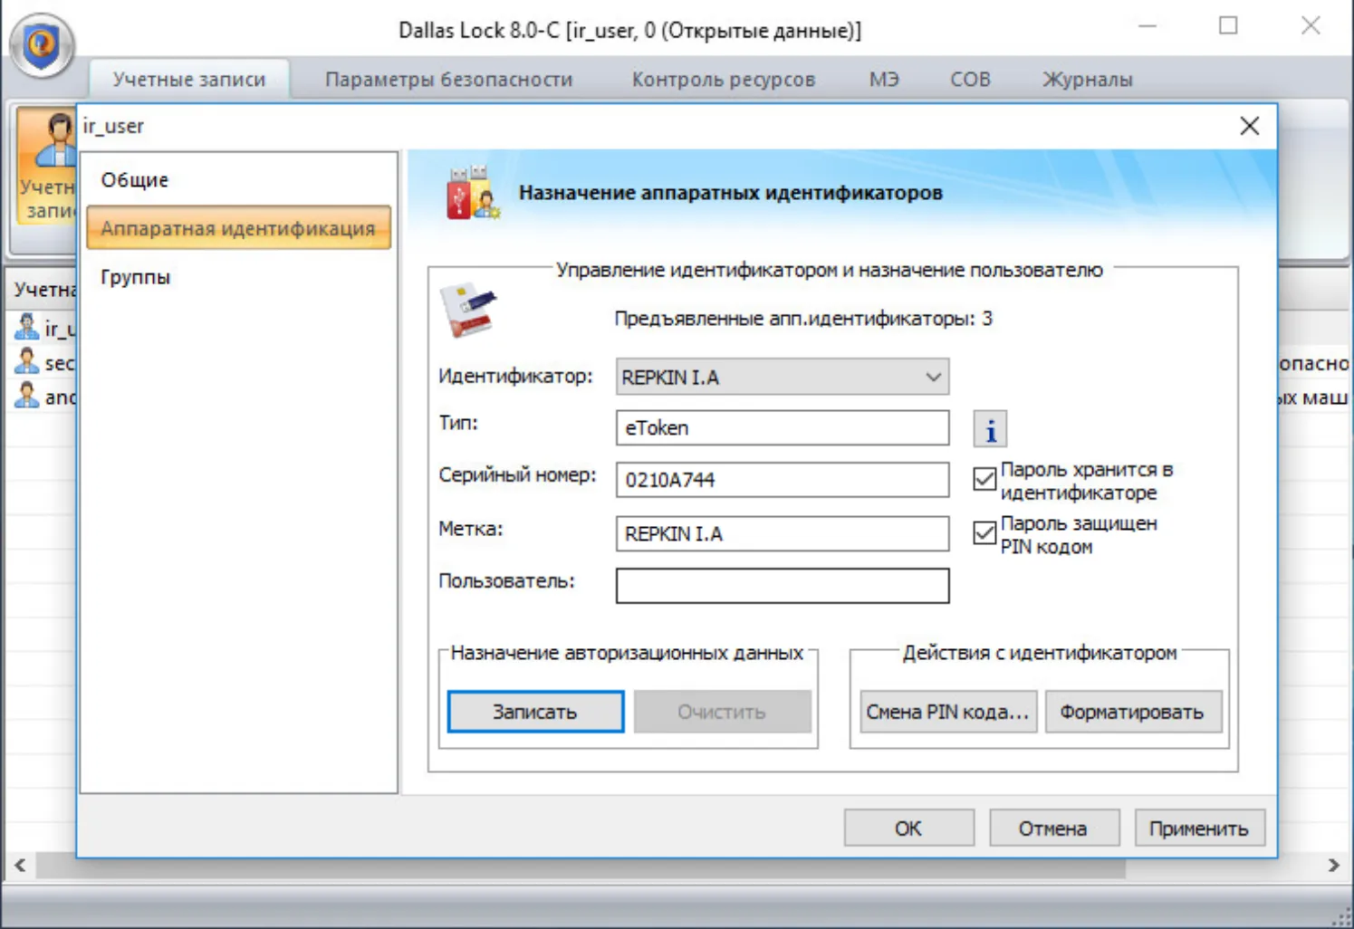Click 'Предъявленные апп.идентификаторы: 3' text
The image size is (1354, 929).
tap(803, 319)
